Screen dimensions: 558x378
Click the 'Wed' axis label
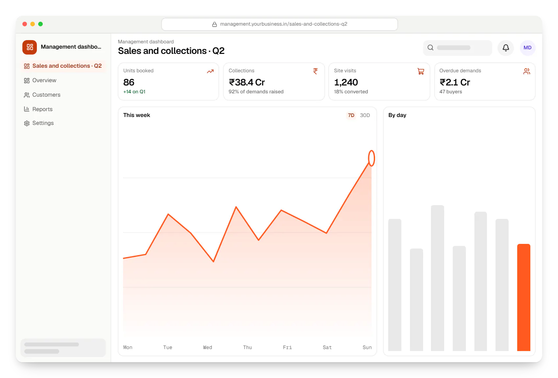[208, 347]
